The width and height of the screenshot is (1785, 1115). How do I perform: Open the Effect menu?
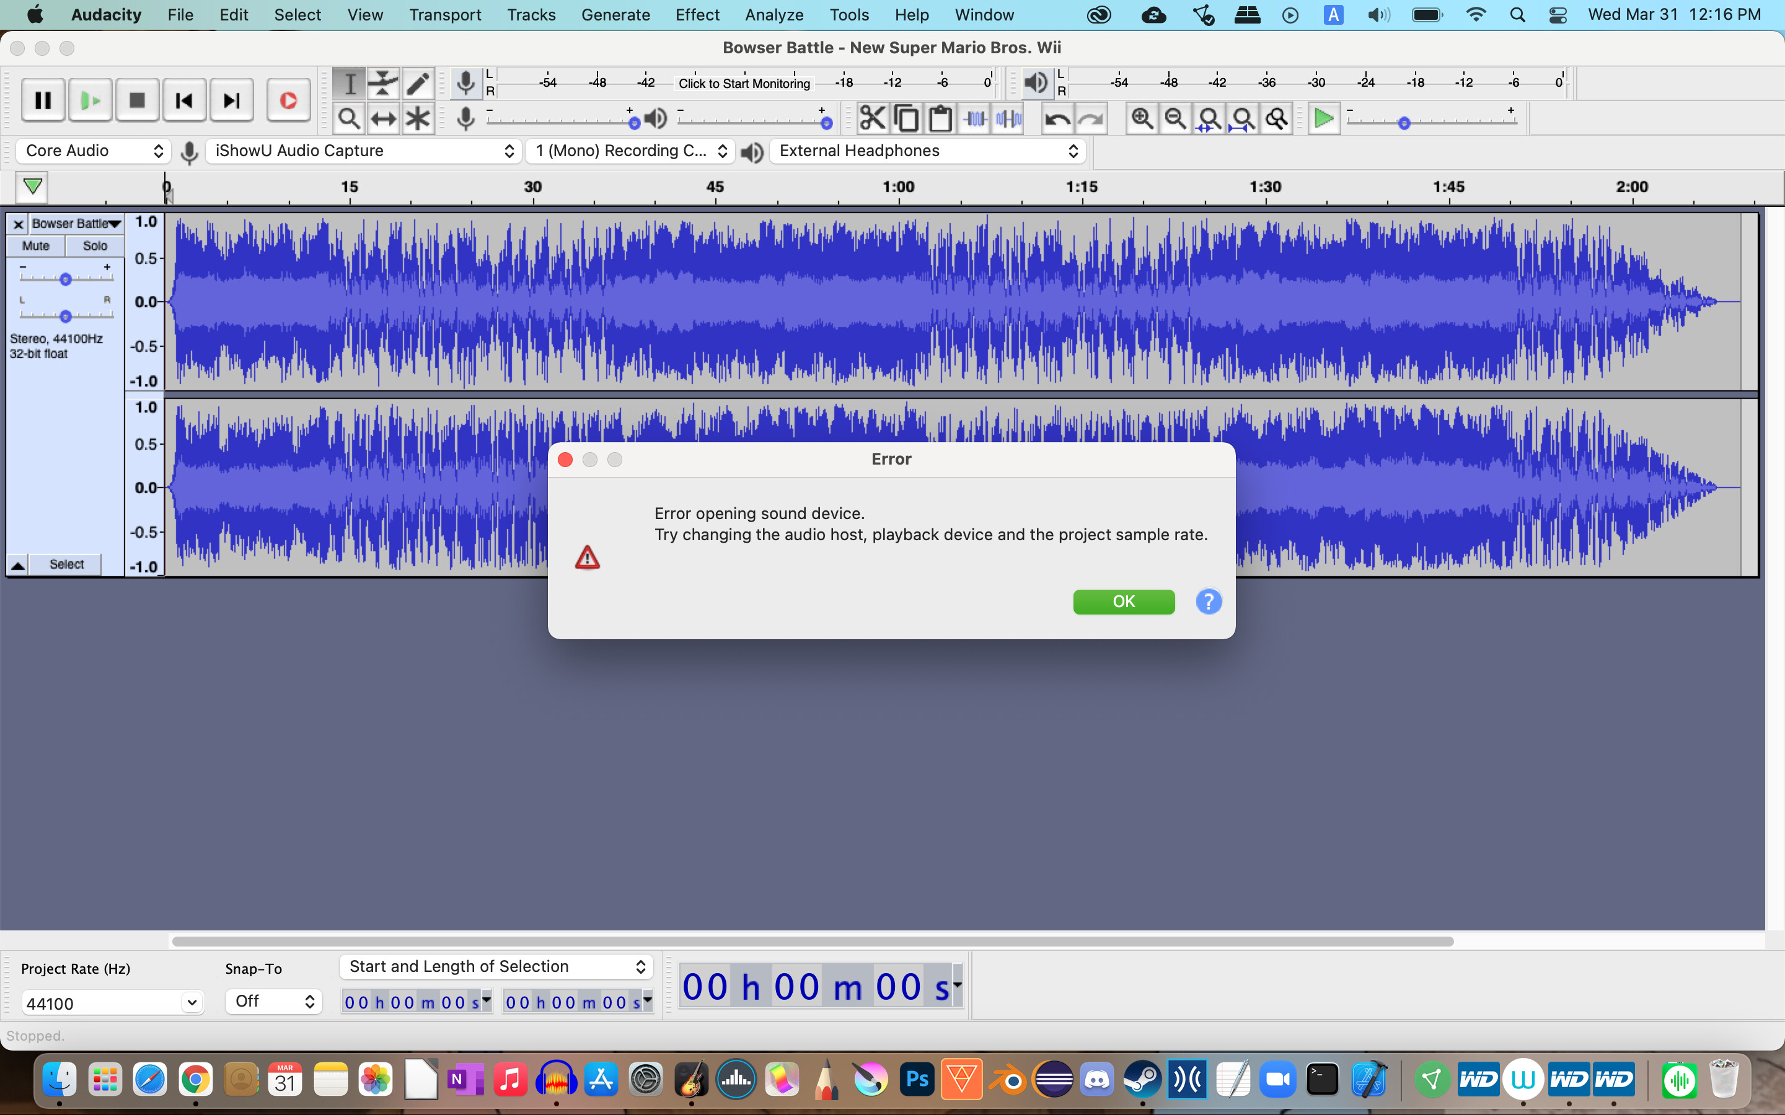[x=697, y=15]
